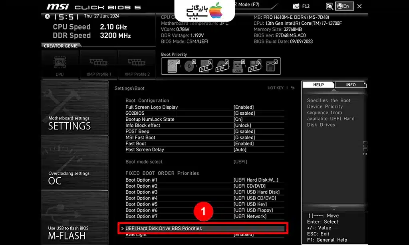Toggle MSI Fast Boot Disabled value

coord(244,137)
